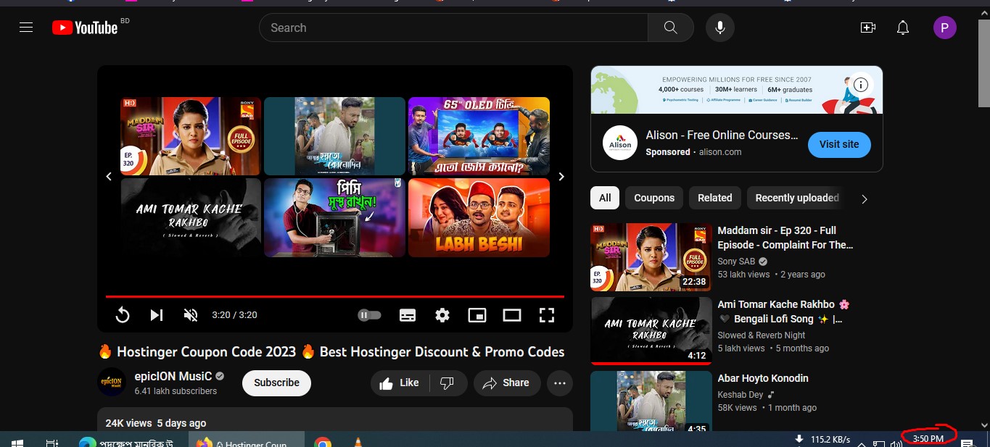Screen dimensions: 990x447
Task: Open VLC media player from the taskbar
Action: coord(358,441)
